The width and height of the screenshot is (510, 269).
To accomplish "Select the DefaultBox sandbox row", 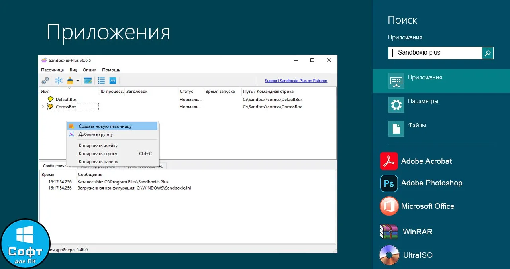I will pyautogui.click(x=188, y=99).
